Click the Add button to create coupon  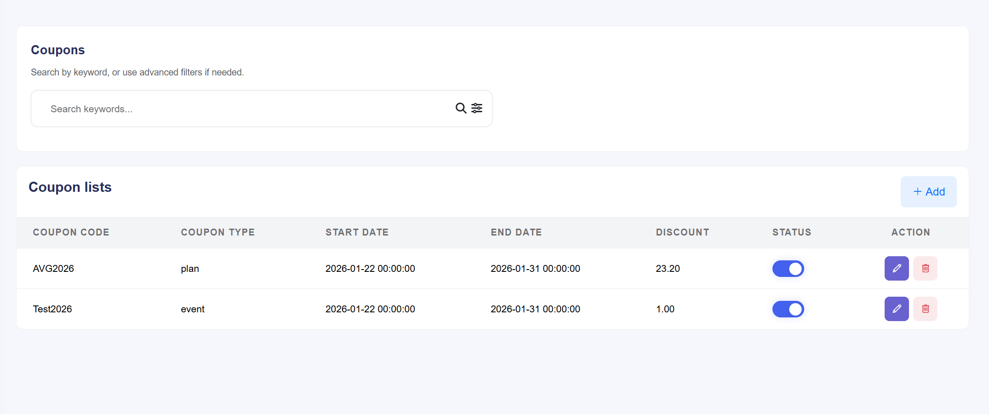click(928, 191)
